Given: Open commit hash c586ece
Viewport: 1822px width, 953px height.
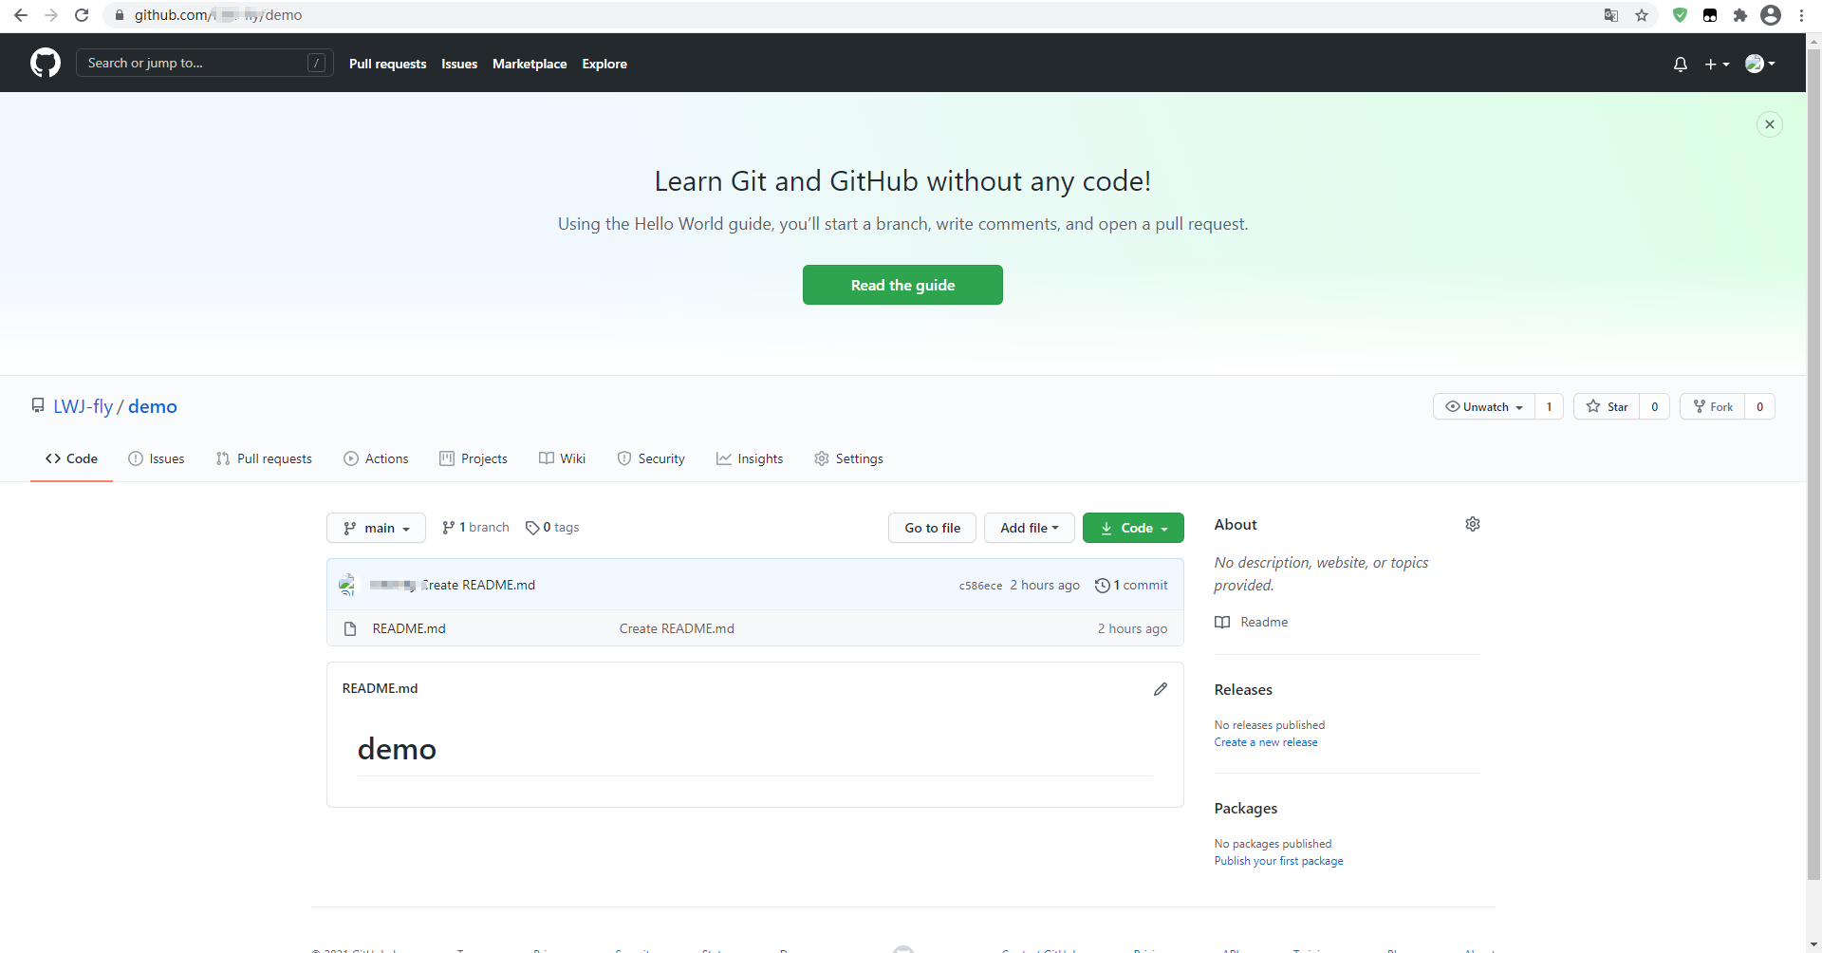Looking at the screenshot, I should (x=980, y=586).
